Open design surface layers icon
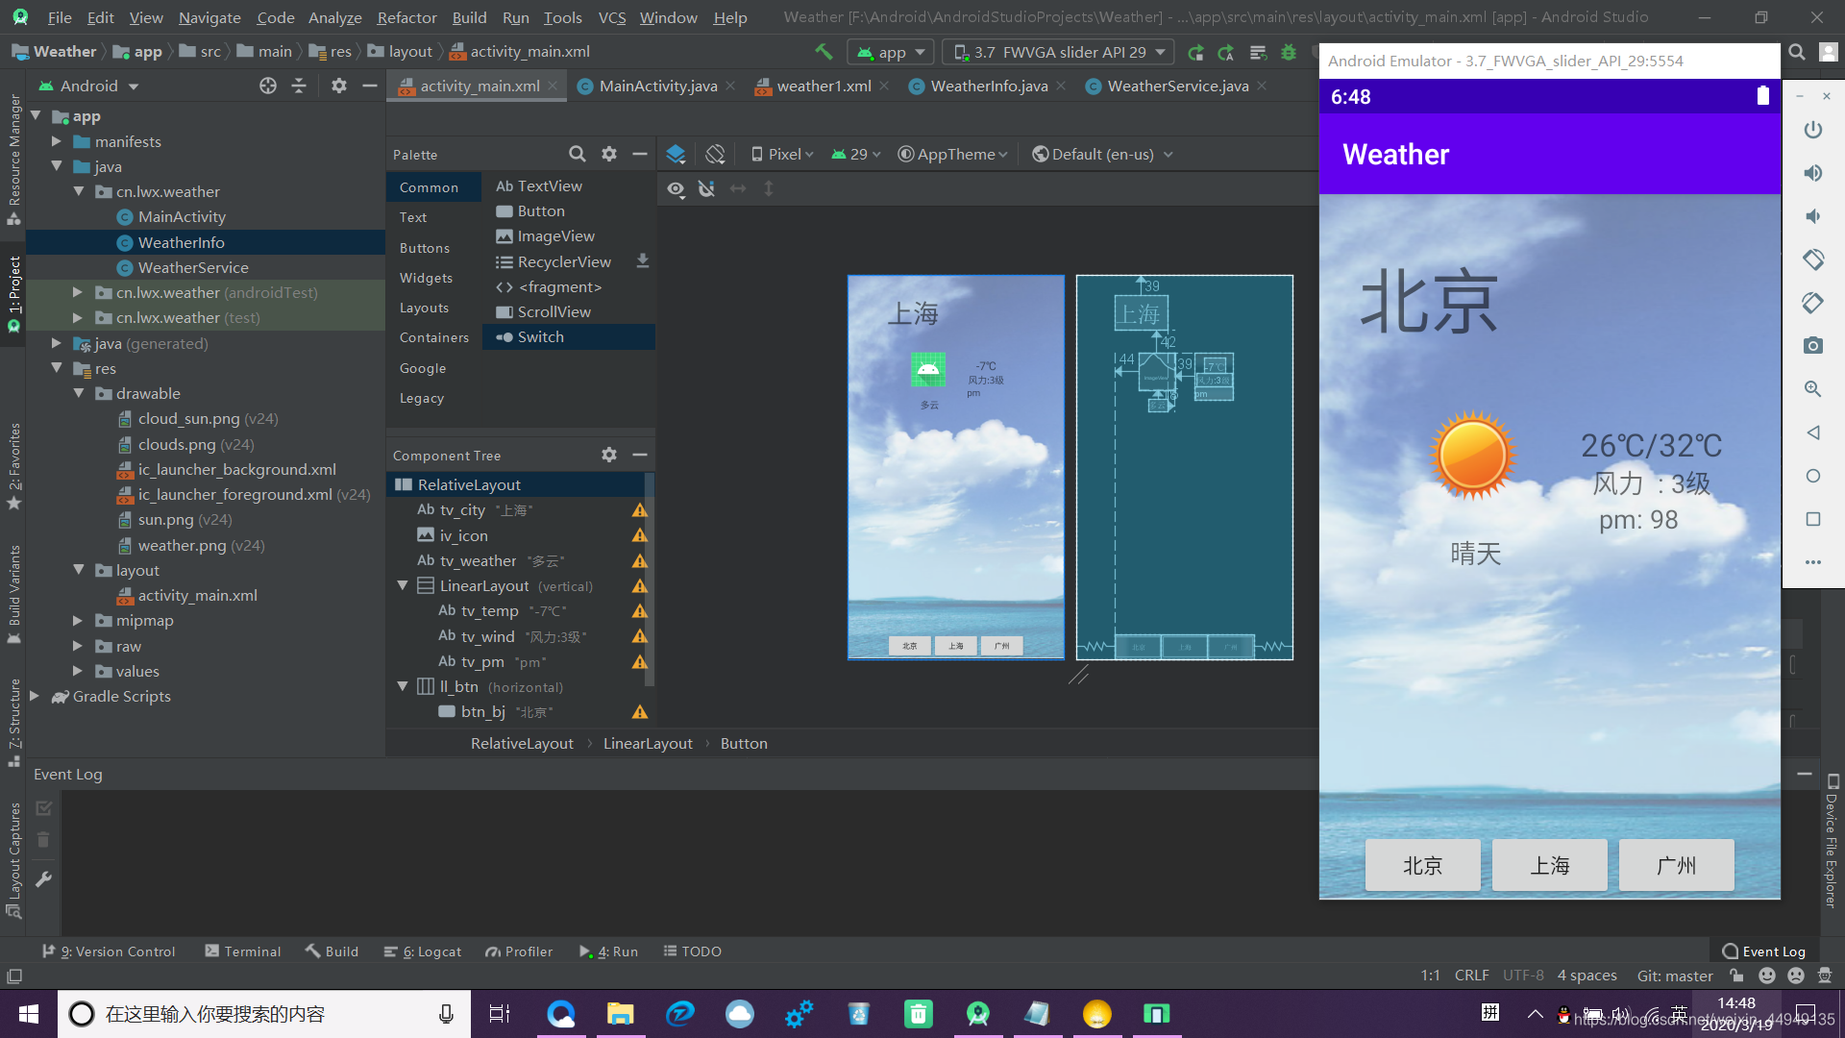 pyautogui.click(x=676, y=154)
